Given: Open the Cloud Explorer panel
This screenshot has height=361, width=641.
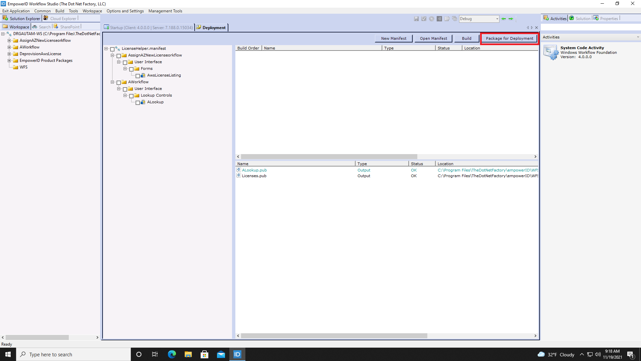Looking at the screenshot, I should click(x=63, y=18).
